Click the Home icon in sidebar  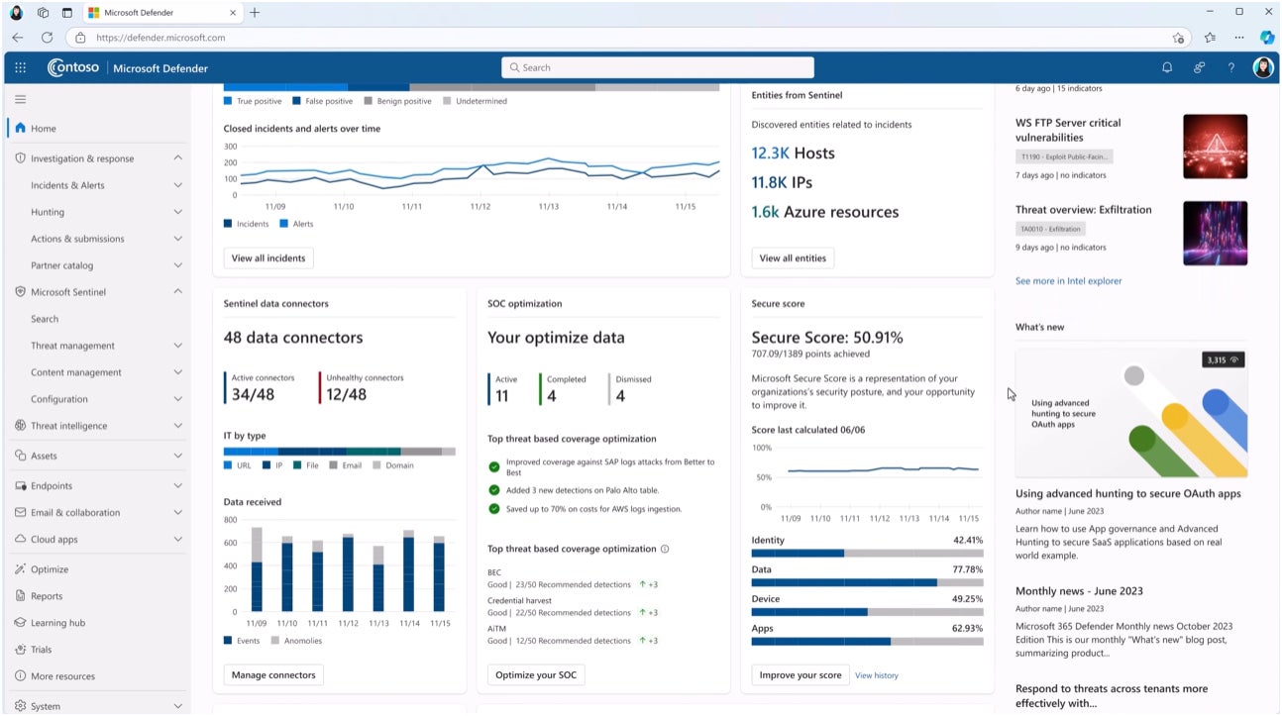pos(20,128)
